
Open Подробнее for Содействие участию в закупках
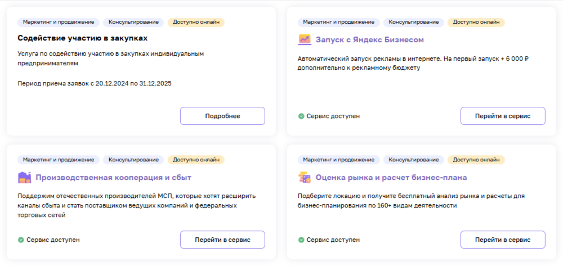pos(222,116)
